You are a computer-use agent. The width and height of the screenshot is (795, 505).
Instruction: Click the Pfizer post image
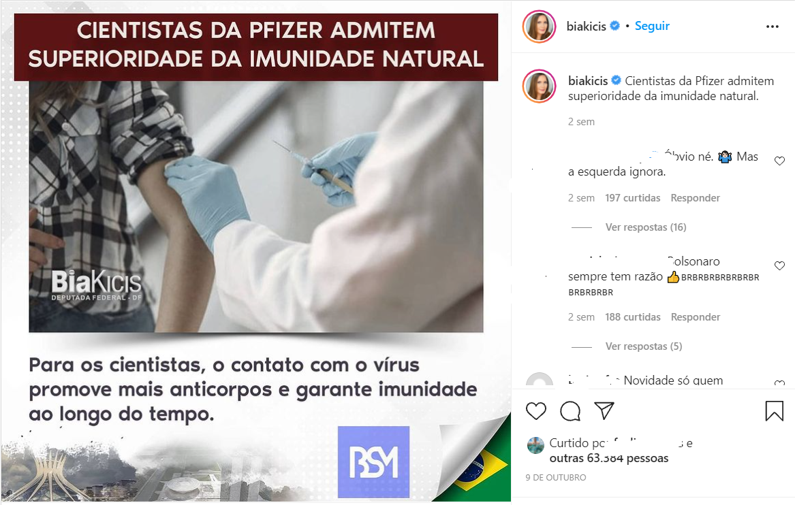pos(256,252)
